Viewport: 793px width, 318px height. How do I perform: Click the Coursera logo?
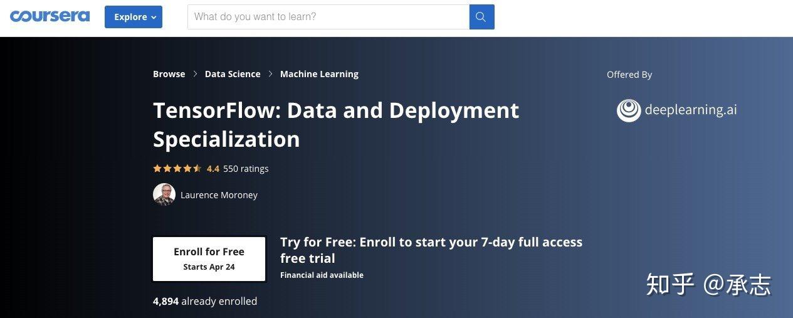pos(50,16)
